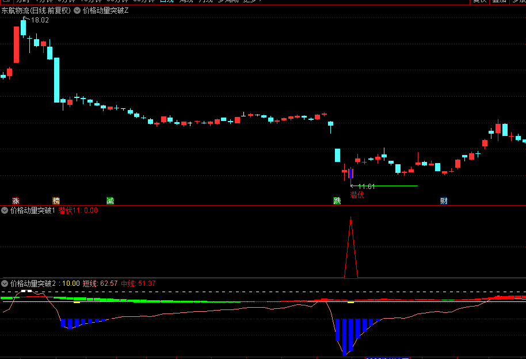Screen dimensions: 526x359
Task: Click the 短线: 62.57 reading
Action: pos(100,284)
